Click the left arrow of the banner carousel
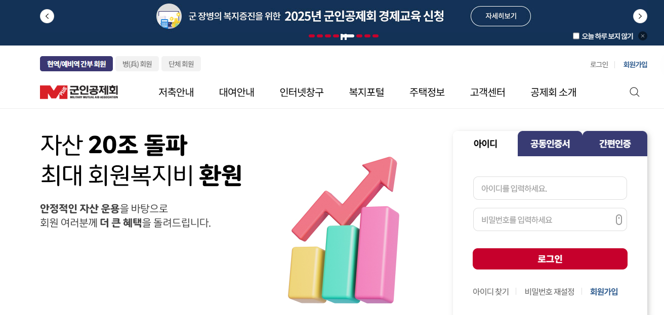Image resolution: width=664 pixels, height=315 pixels. pyautogui.click(x=47, y=16)
